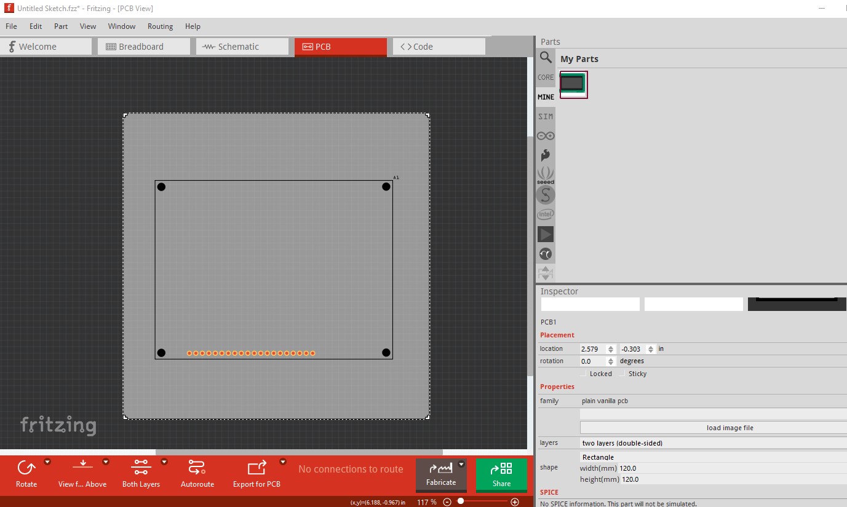Open the Seeed parts bin

pos(546,175)
